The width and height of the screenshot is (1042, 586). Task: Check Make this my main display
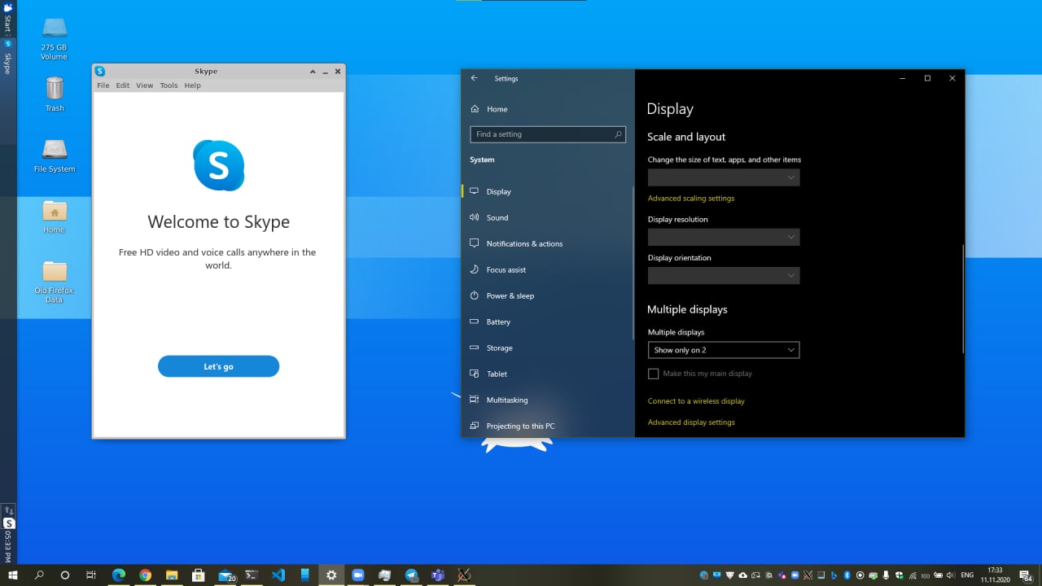pyautogui.click(x=653, y=374)
